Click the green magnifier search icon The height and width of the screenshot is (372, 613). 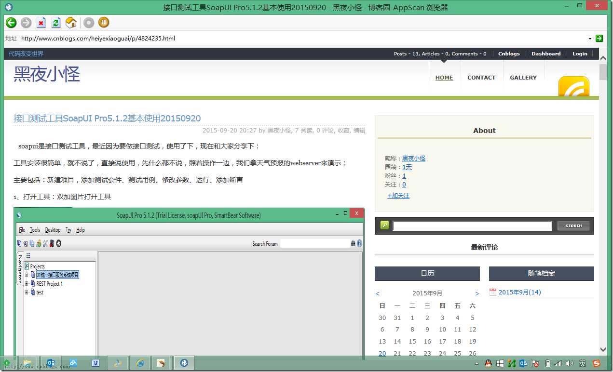tap(384, 225)
